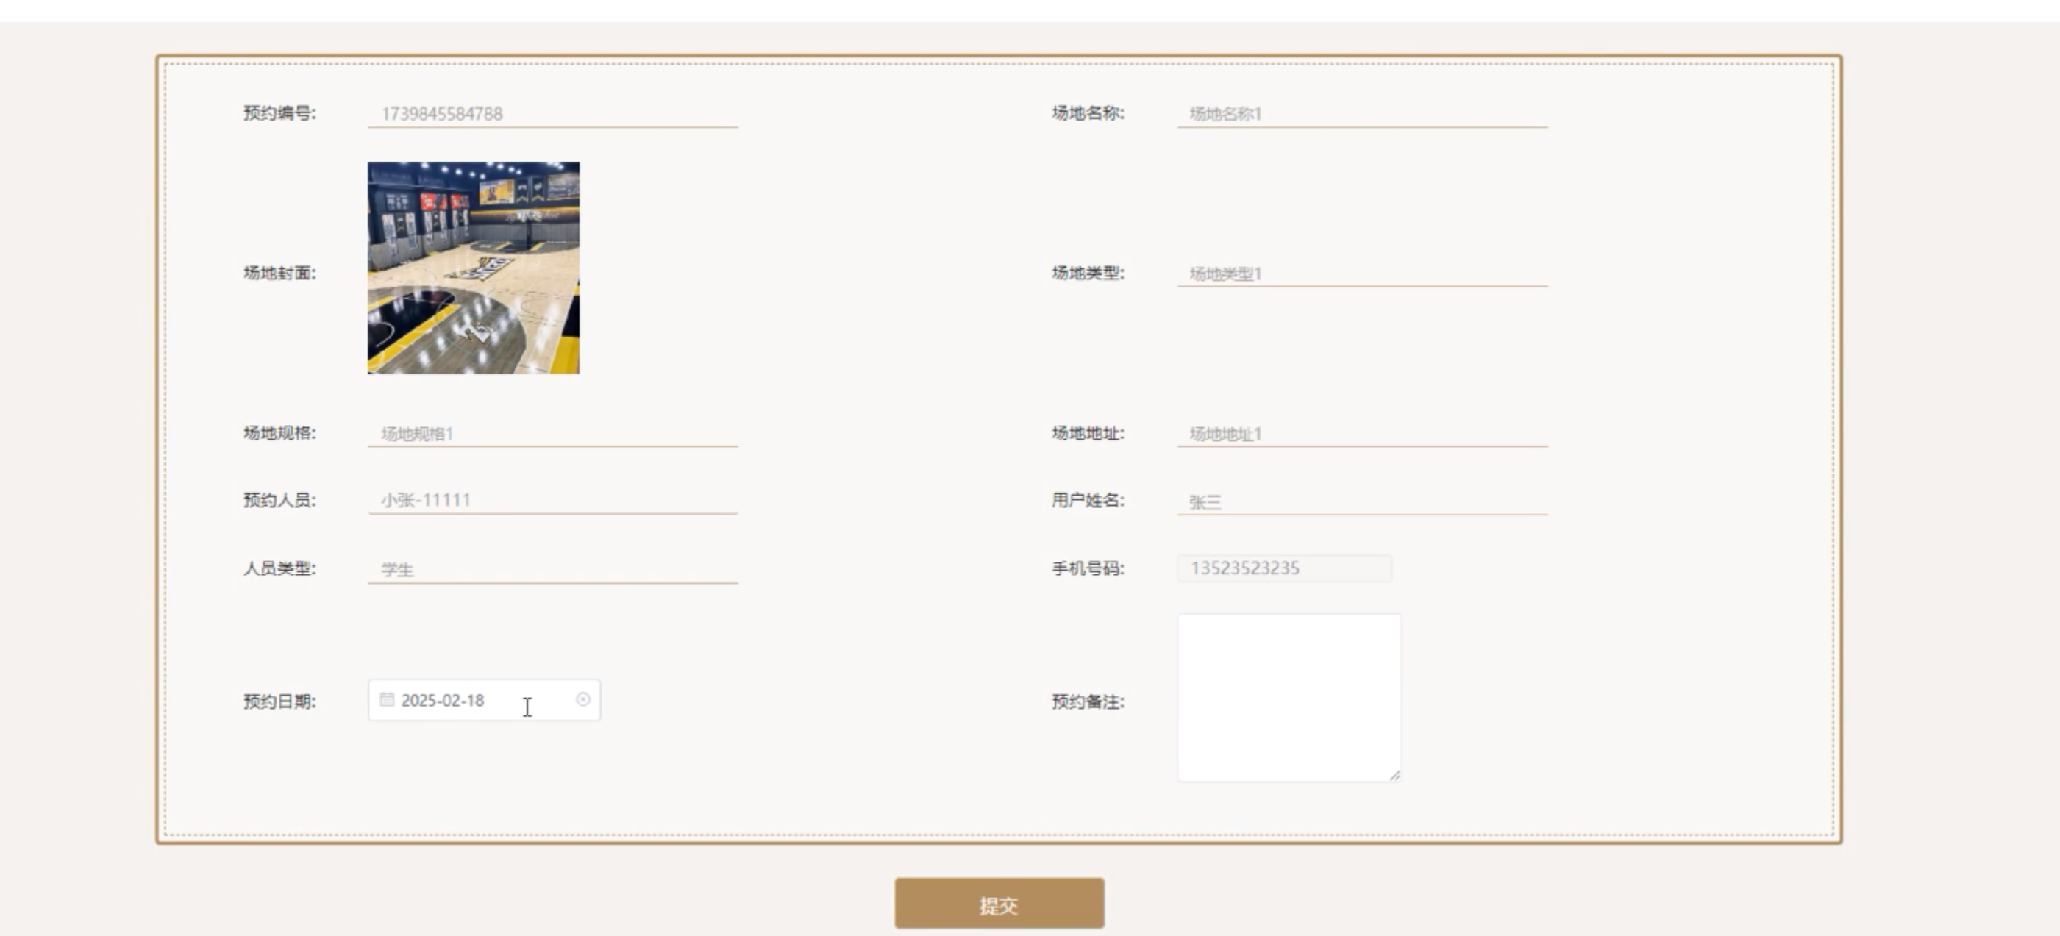The width and height of the screenshot is (2060, 936).
Task: Select the 场地地址 input field
Action: pyautogui.click(x=1361, y=433)
